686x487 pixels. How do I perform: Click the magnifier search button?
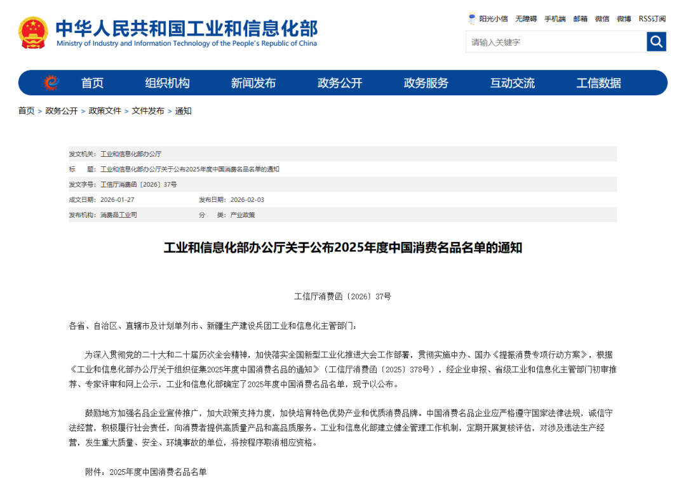point(656,42)
